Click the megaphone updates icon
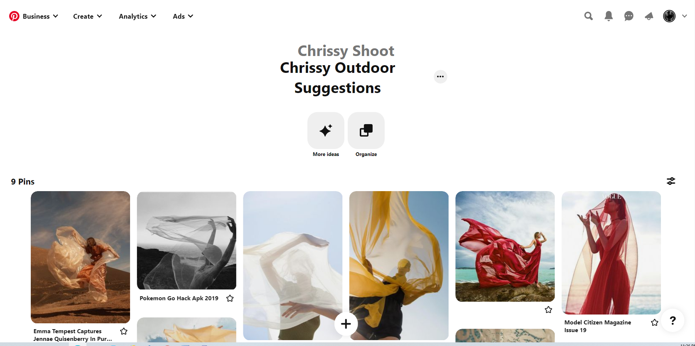Viewport: 695px width, 346px height. coord(649,16)
